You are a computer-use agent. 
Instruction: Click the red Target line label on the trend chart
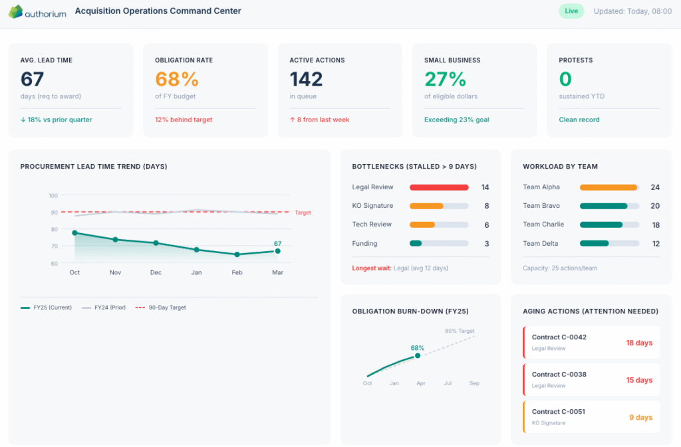pos(303,213)
